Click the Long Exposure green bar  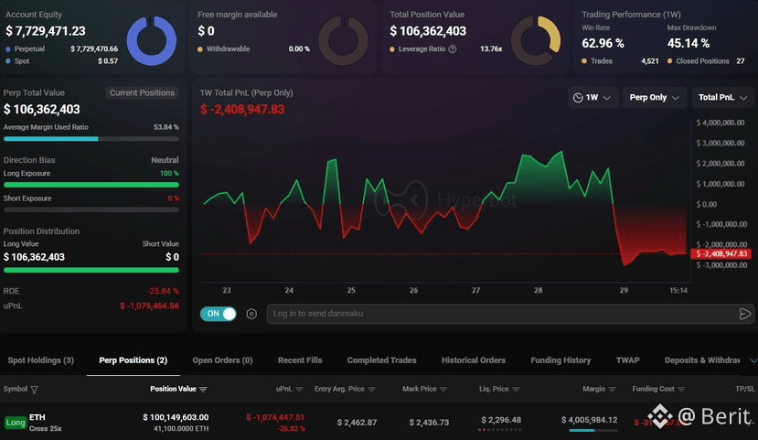click(x=91, y=185)
